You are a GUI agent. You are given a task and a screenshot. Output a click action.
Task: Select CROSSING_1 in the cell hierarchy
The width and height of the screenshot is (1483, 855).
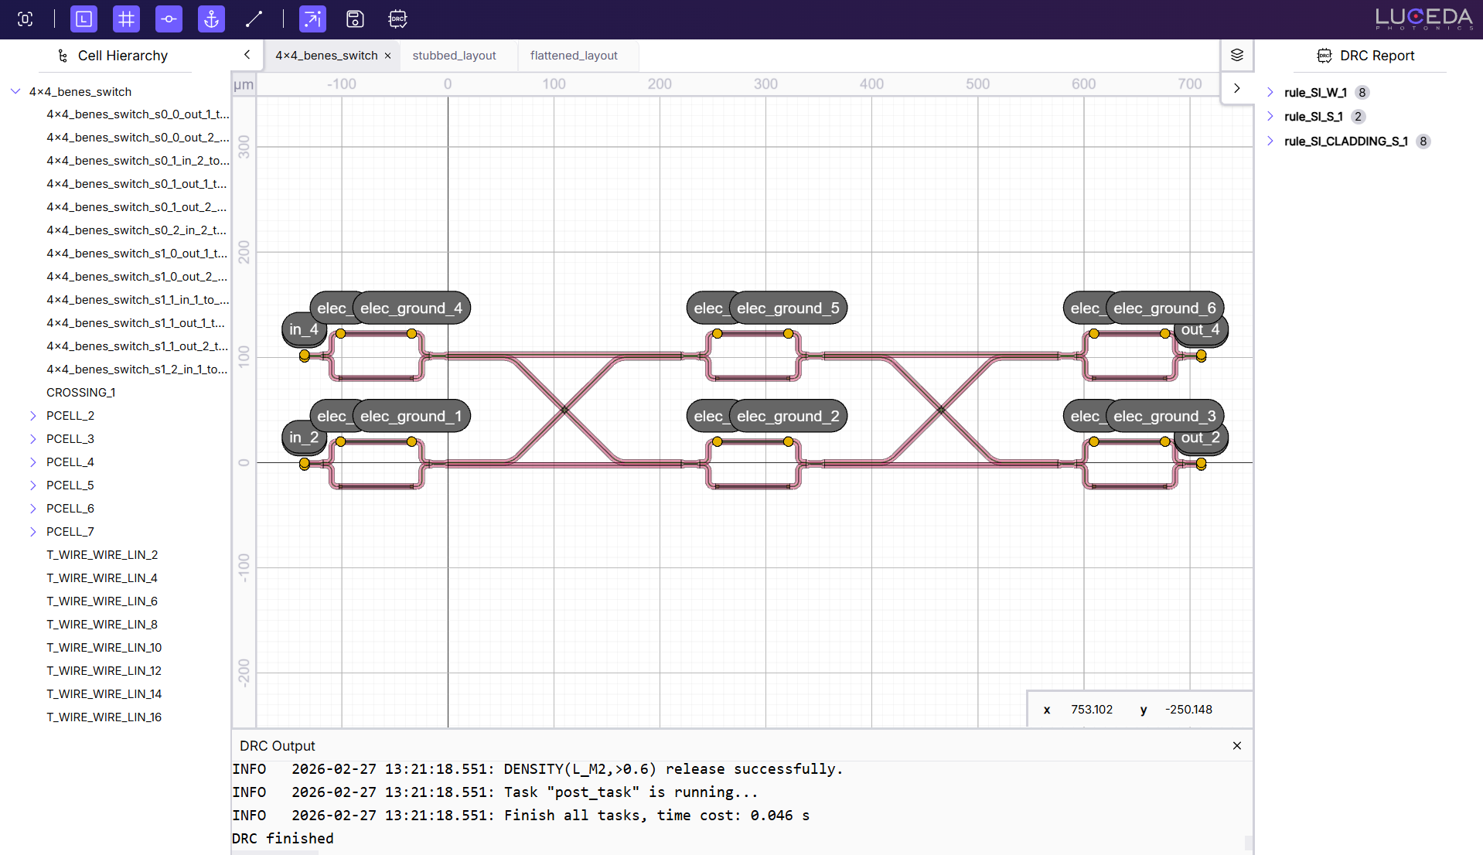click(x=80, y=393)
